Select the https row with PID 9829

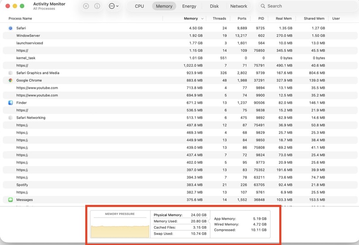pyautogui.click(x=180, y=132)
